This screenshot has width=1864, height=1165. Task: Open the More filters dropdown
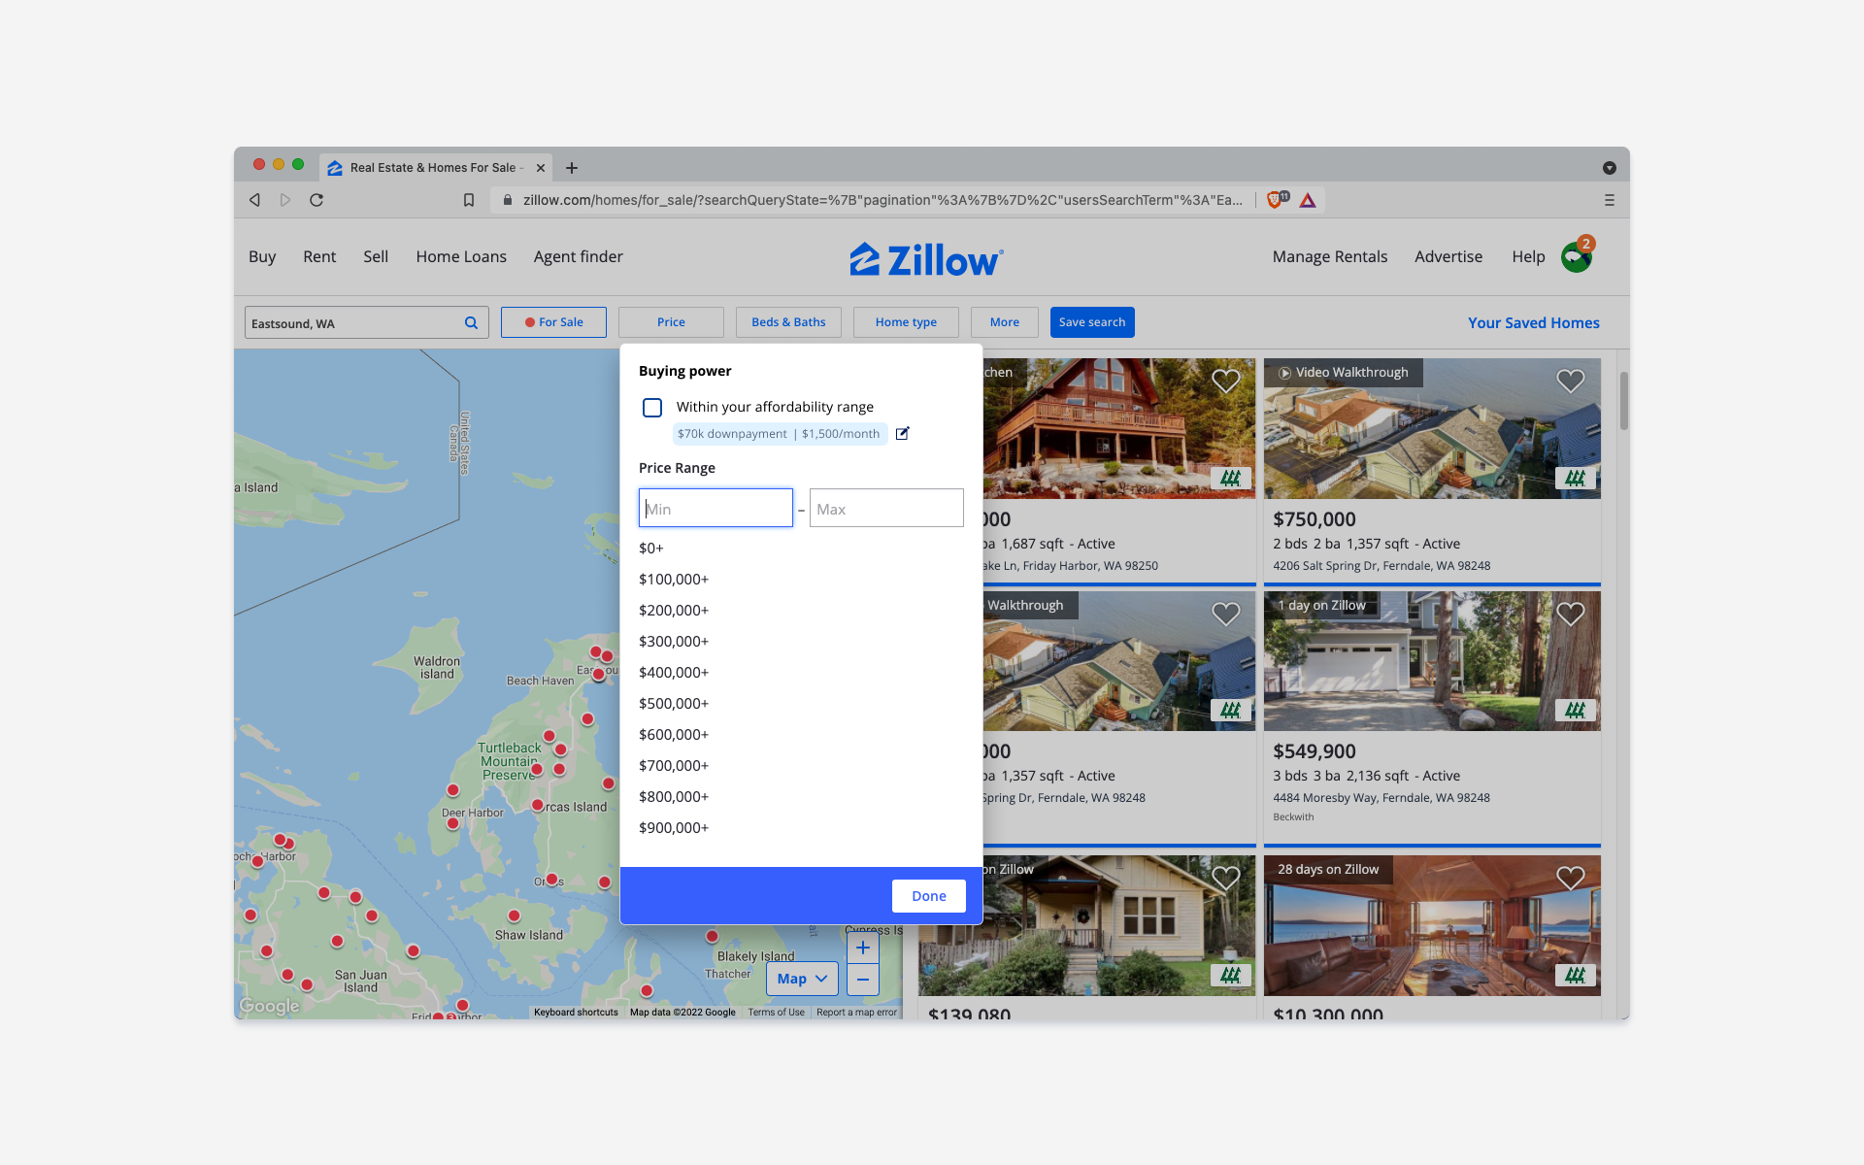coord(1005,322)
